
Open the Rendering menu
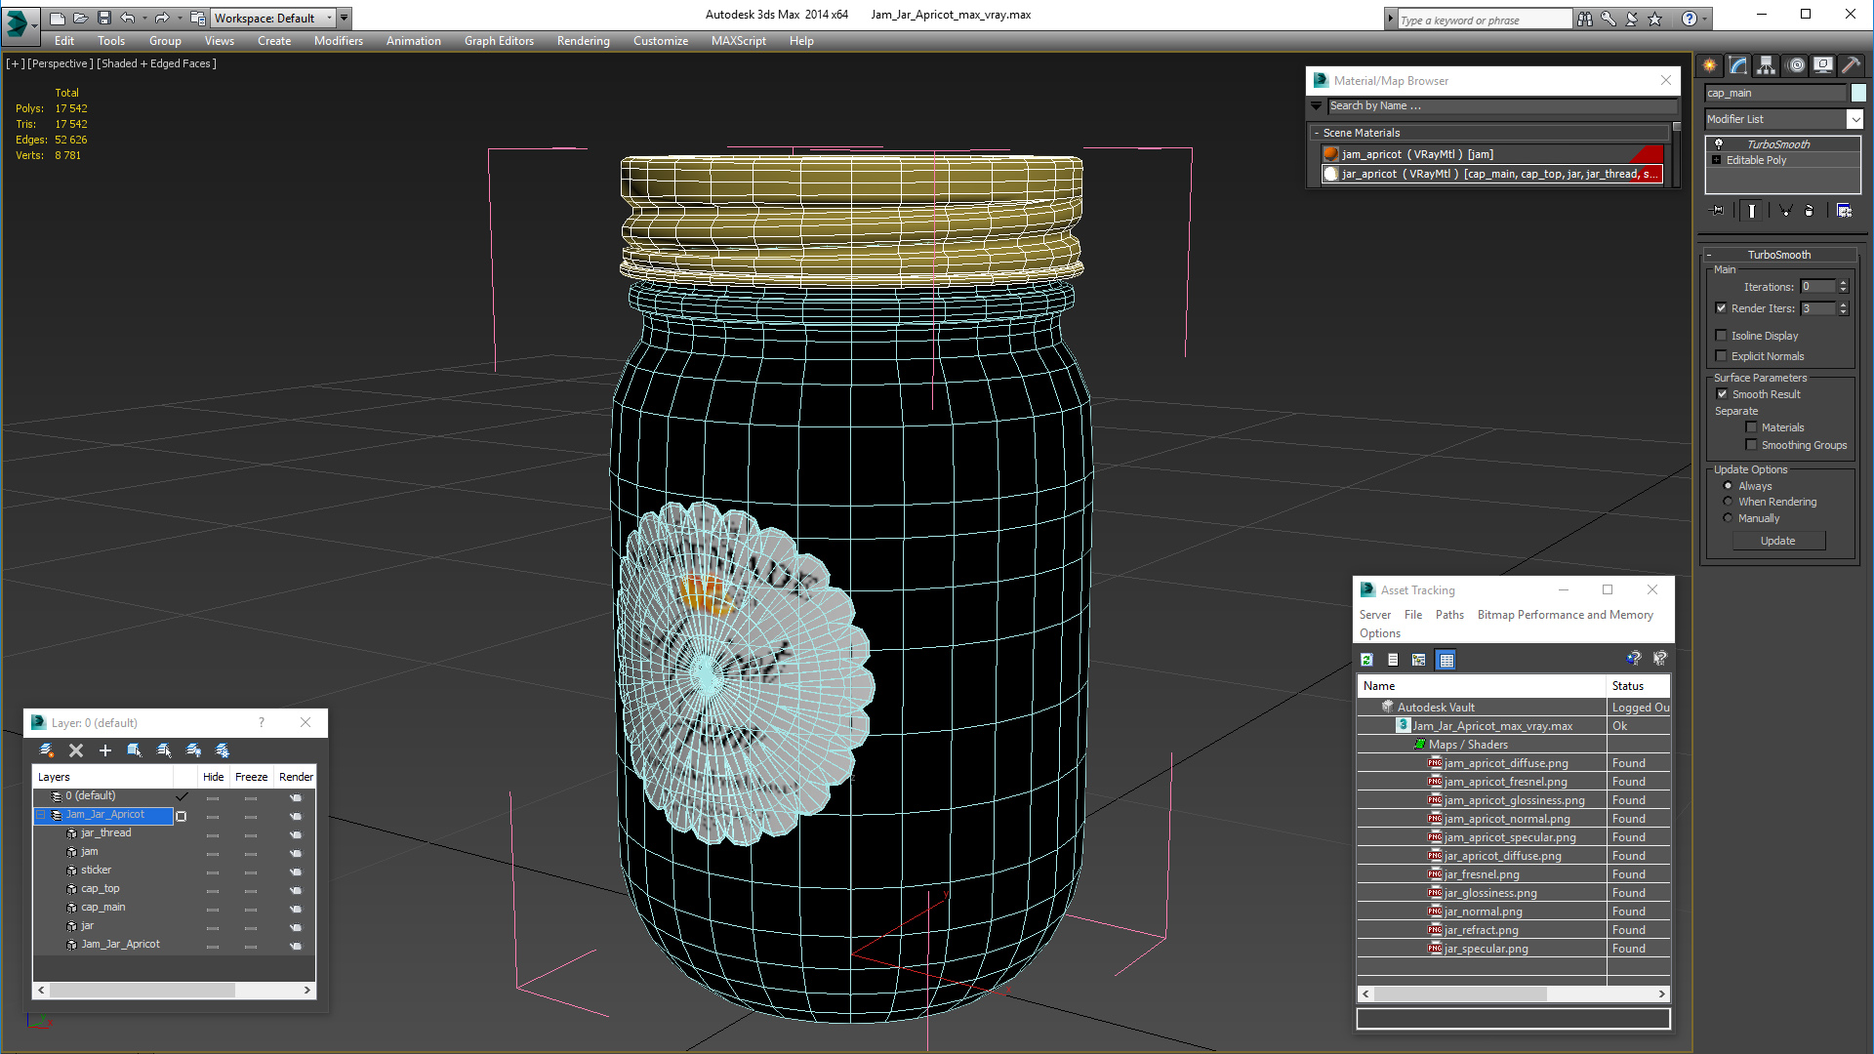tap(583, 41)
